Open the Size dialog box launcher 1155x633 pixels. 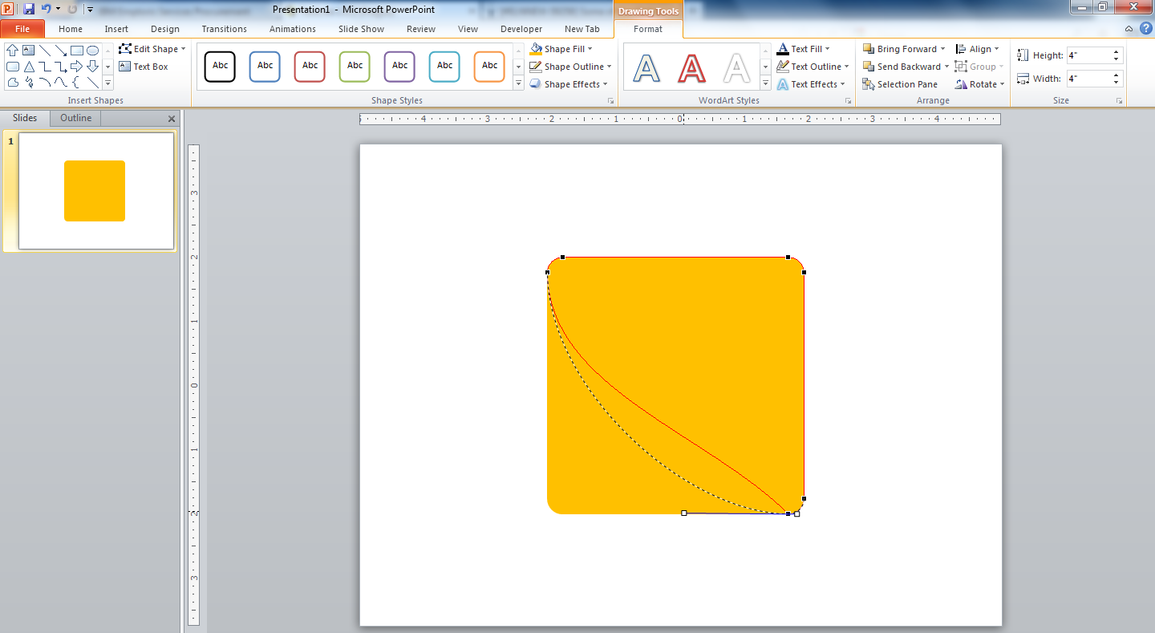(x=1119, y=101)
